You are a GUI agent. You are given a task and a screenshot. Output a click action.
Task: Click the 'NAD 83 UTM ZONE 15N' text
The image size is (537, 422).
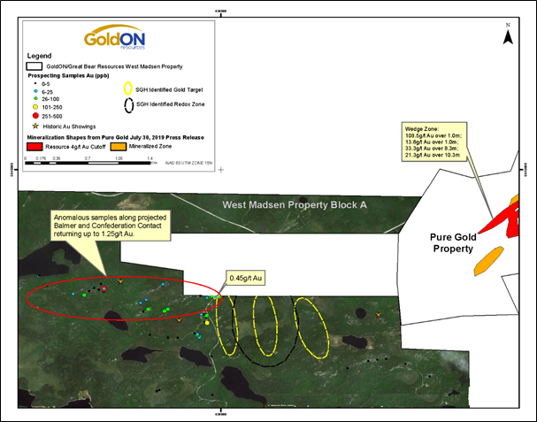188,163
